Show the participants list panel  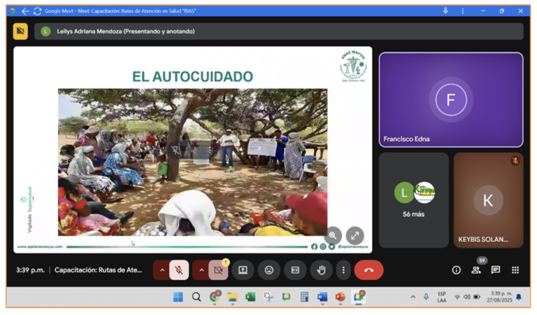pyautogui.click(x=475, y=270)
